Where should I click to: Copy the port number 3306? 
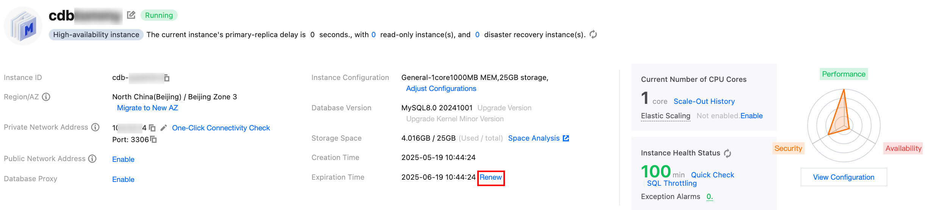click(x=153, y=139)
